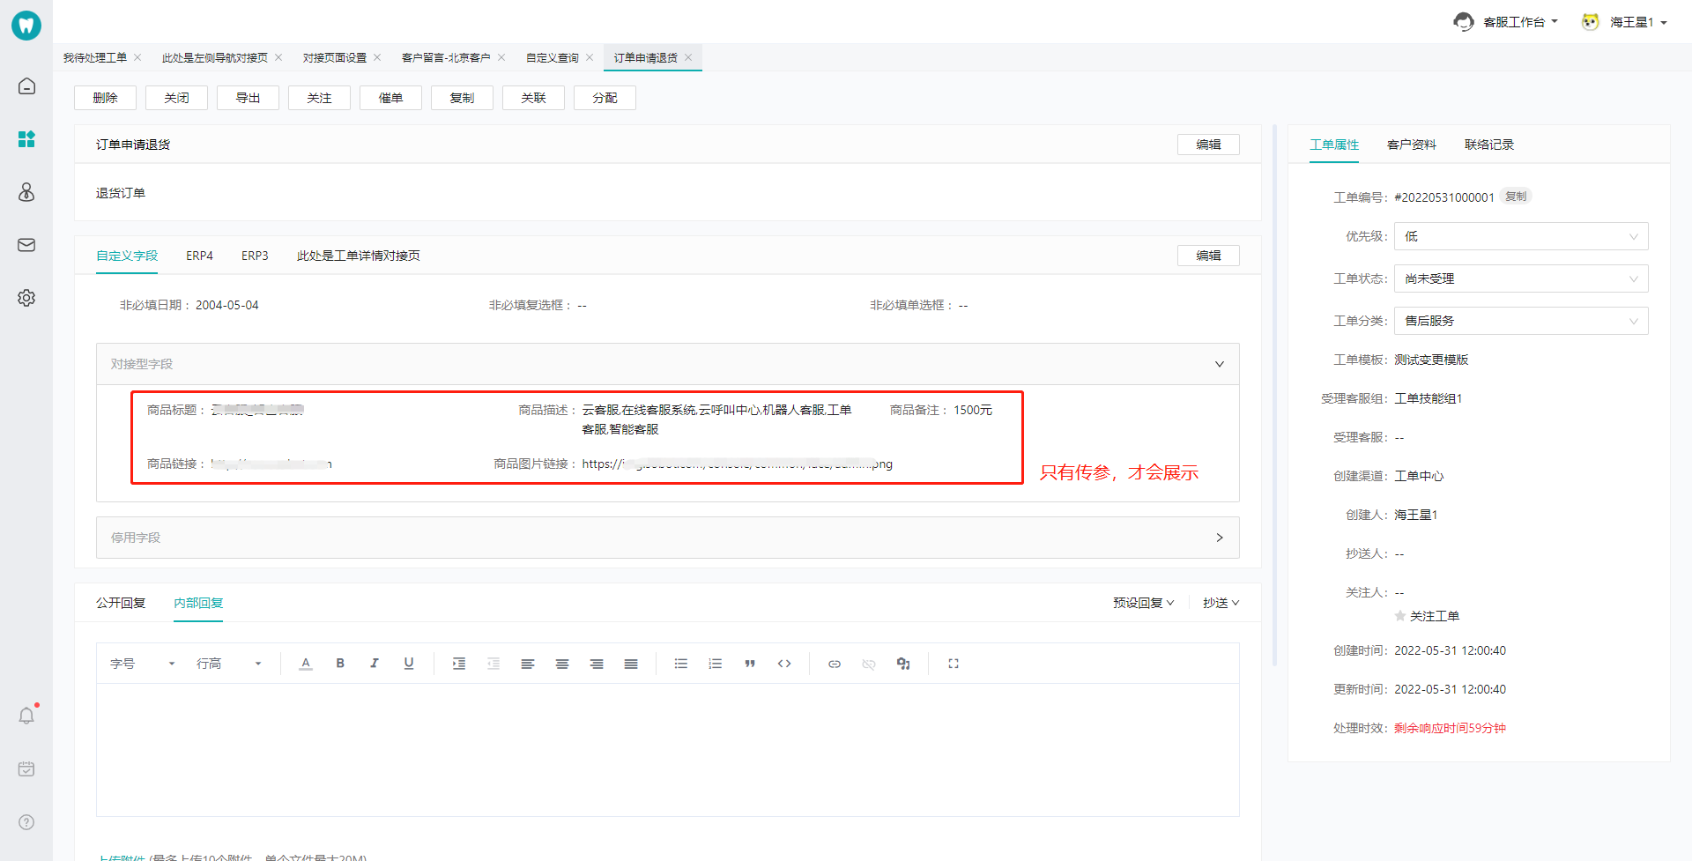This screenshot has width=1692, height=861.
Task: Open the 预设回复 preset reply dropdown
Action: pos(1143,603)
